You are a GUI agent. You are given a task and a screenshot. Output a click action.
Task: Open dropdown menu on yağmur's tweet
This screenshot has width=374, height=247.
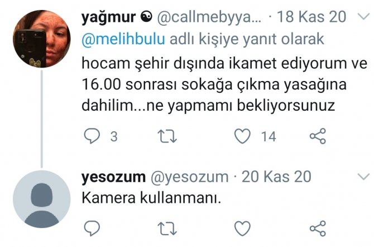tap(364, 17)
